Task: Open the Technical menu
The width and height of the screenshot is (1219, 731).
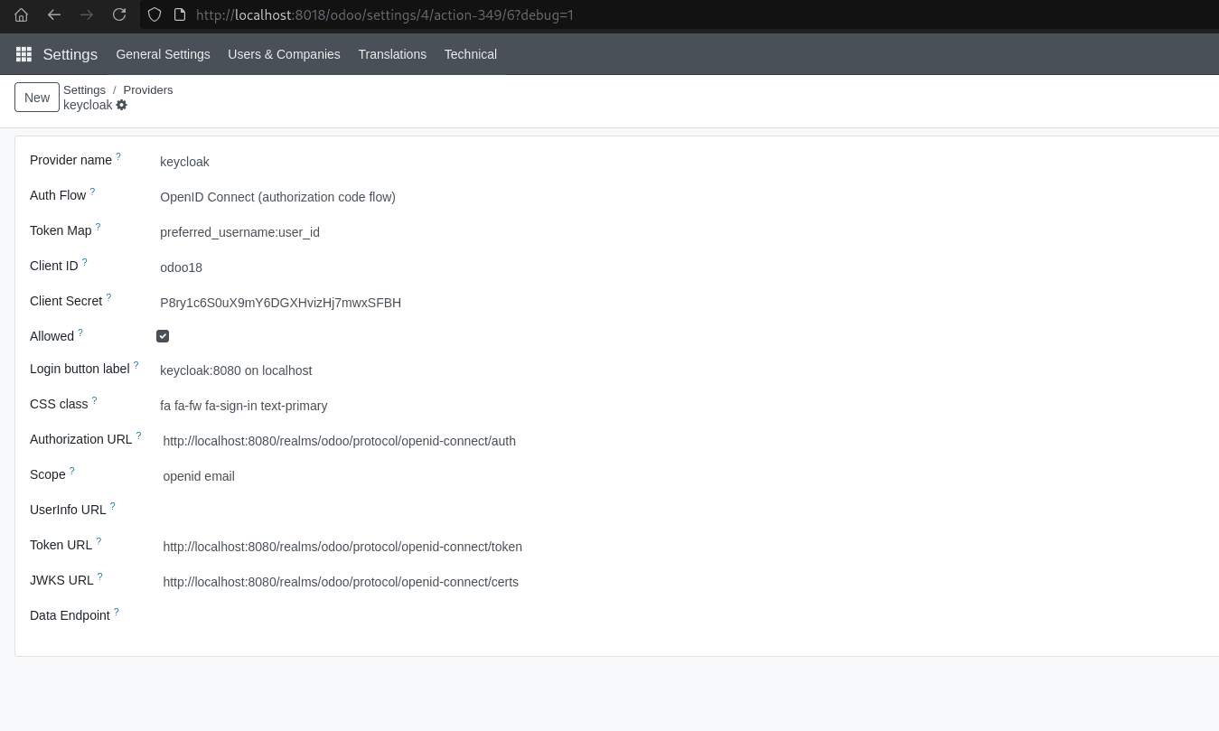Action: coord(470,54)
